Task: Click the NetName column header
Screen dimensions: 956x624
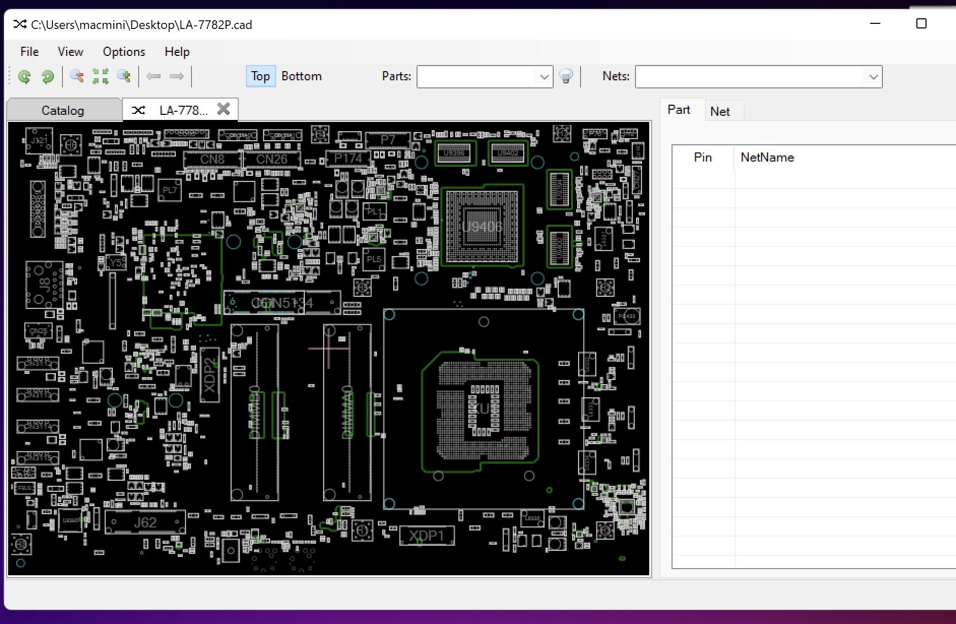Action: (767, 158)
